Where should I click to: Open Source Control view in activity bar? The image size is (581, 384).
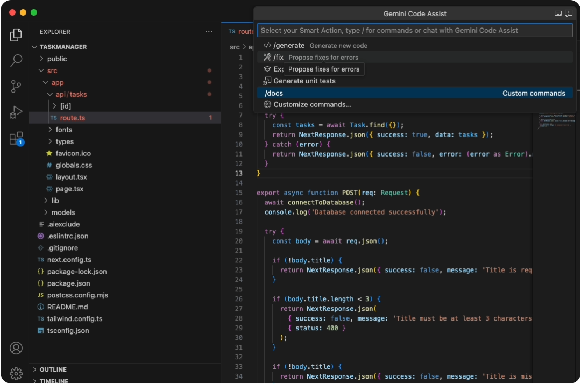[x=16, y=86]
